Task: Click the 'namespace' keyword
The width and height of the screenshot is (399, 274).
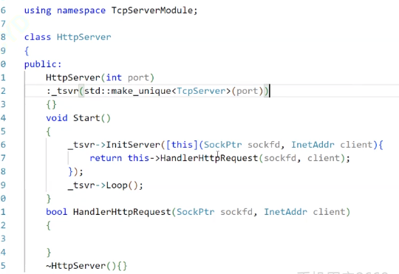Action: point(81,10)
